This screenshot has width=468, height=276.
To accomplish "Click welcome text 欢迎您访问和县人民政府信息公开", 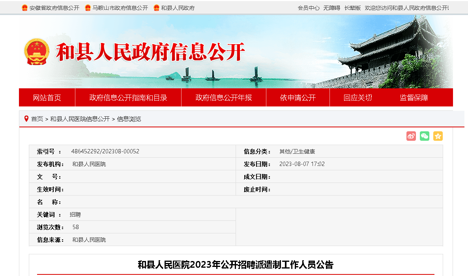I will (x=406, y=8).
